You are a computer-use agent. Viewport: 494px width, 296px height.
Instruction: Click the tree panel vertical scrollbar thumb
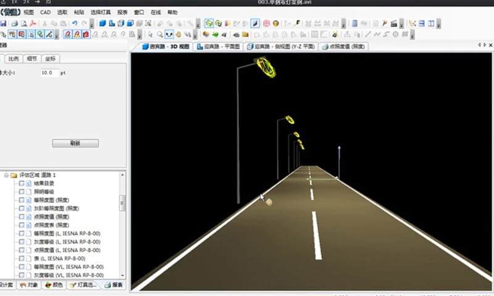(x=122, y=203)
